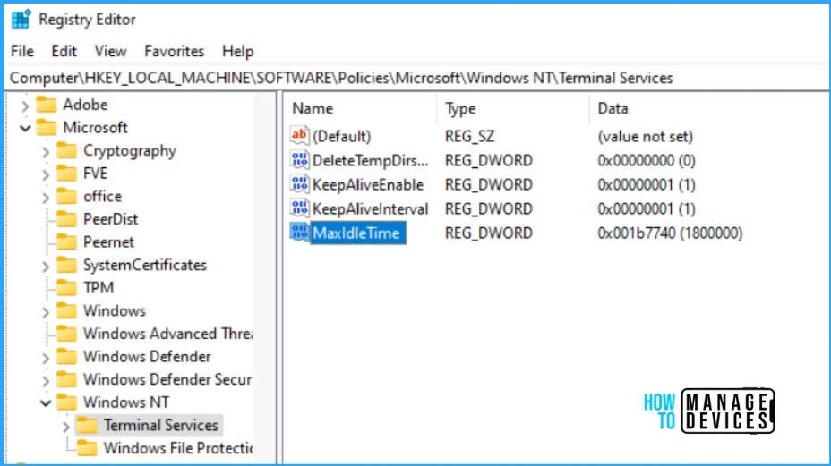Select the Terminal Services folder icon

pos(87,425)
